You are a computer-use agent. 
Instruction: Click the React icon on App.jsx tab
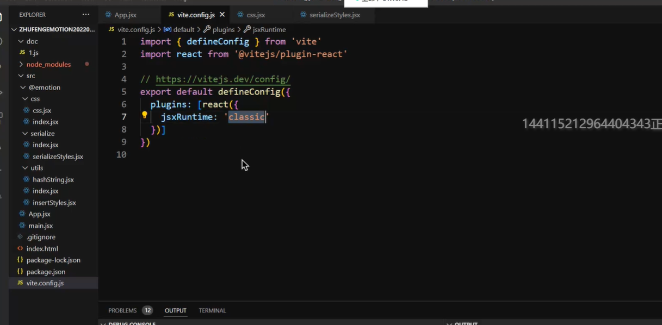108,15
